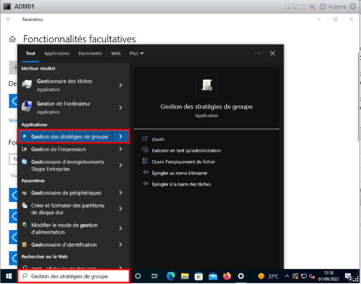Expand arrow for Gestionnaire de périphériques
Viewport: 361px width, 284px height.
(121, 193)
